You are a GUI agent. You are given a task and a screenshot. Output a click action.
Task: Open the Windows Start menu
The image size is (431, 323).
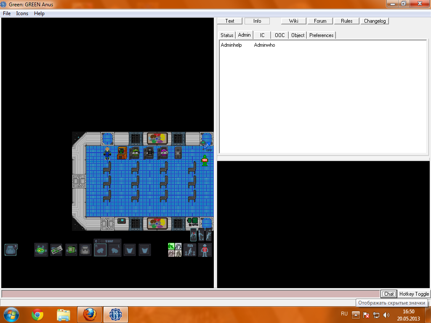[11, 315]
